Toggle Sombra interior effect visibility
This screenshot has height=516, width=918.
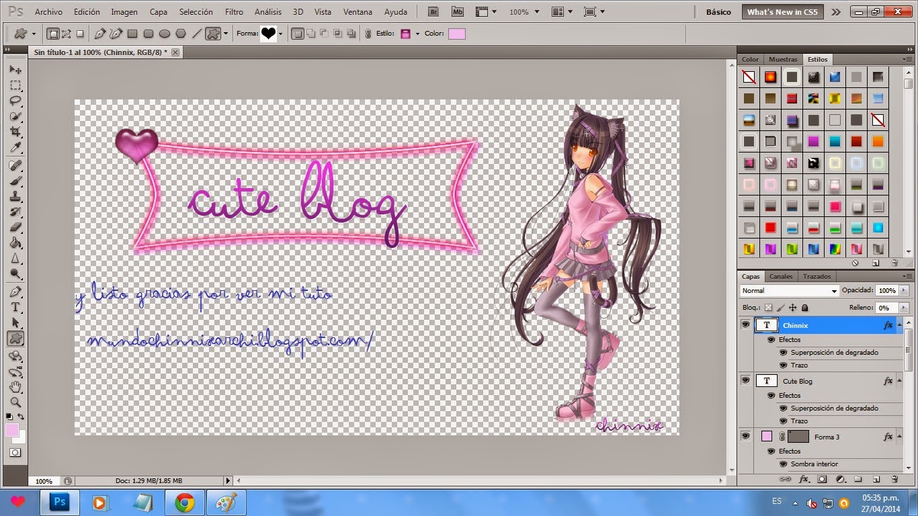tap(784, 464)
